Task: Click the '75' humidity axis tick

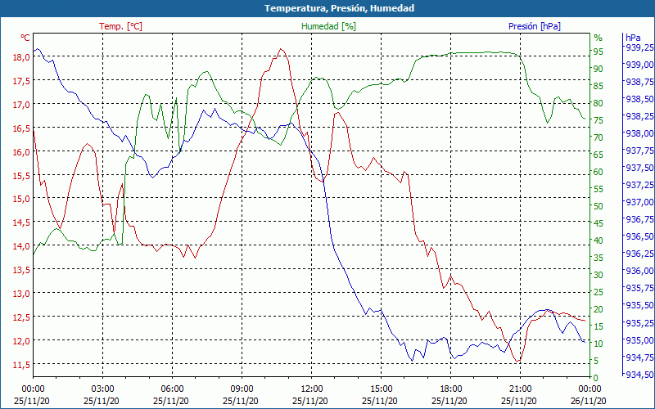Action: coord(599,120)
